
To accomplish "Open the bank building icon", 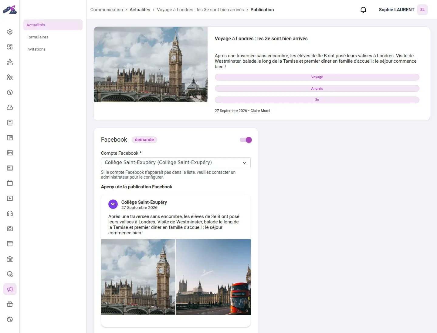I will pyautogui.click(x=10, y=259).
